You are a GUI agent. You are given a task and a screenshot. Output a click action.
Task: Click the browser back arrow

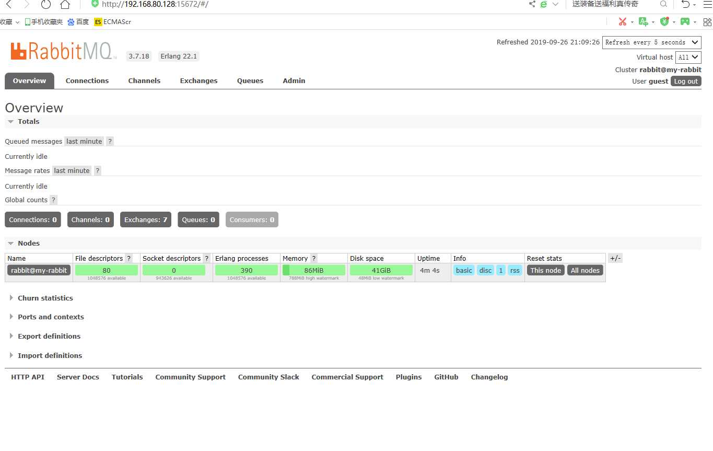coord(9,4)
